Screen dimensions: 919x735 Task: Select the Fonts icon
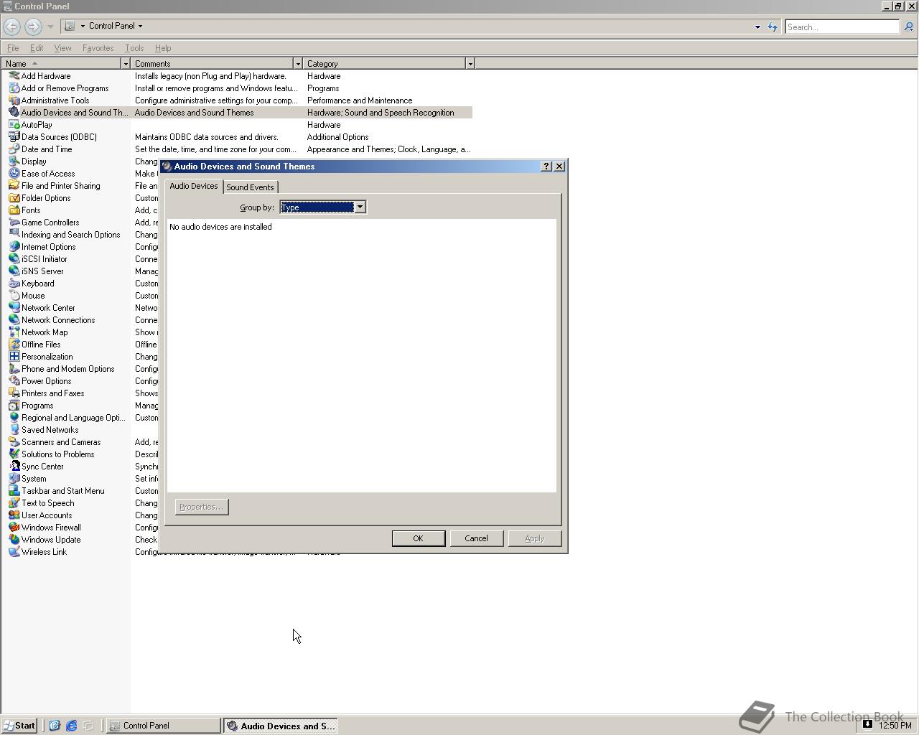[14, 210]
